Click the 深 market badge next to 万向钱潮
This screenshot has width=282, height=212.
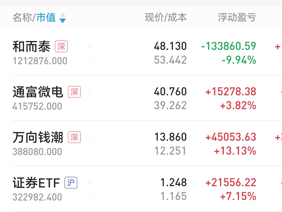(x=74, y=137)
